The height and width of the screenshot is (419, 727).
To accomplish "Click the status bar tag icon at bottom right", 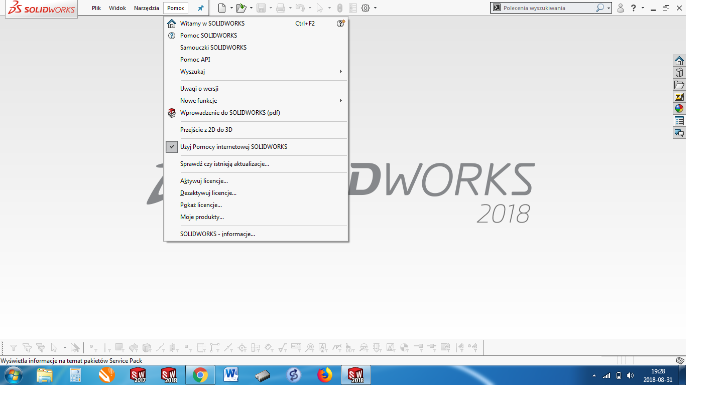I will pos(680,360).
